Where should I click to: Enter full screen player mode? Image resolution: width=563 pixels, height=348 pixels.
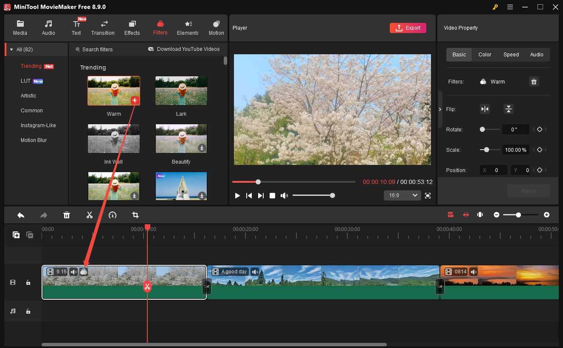pos(428,195)
